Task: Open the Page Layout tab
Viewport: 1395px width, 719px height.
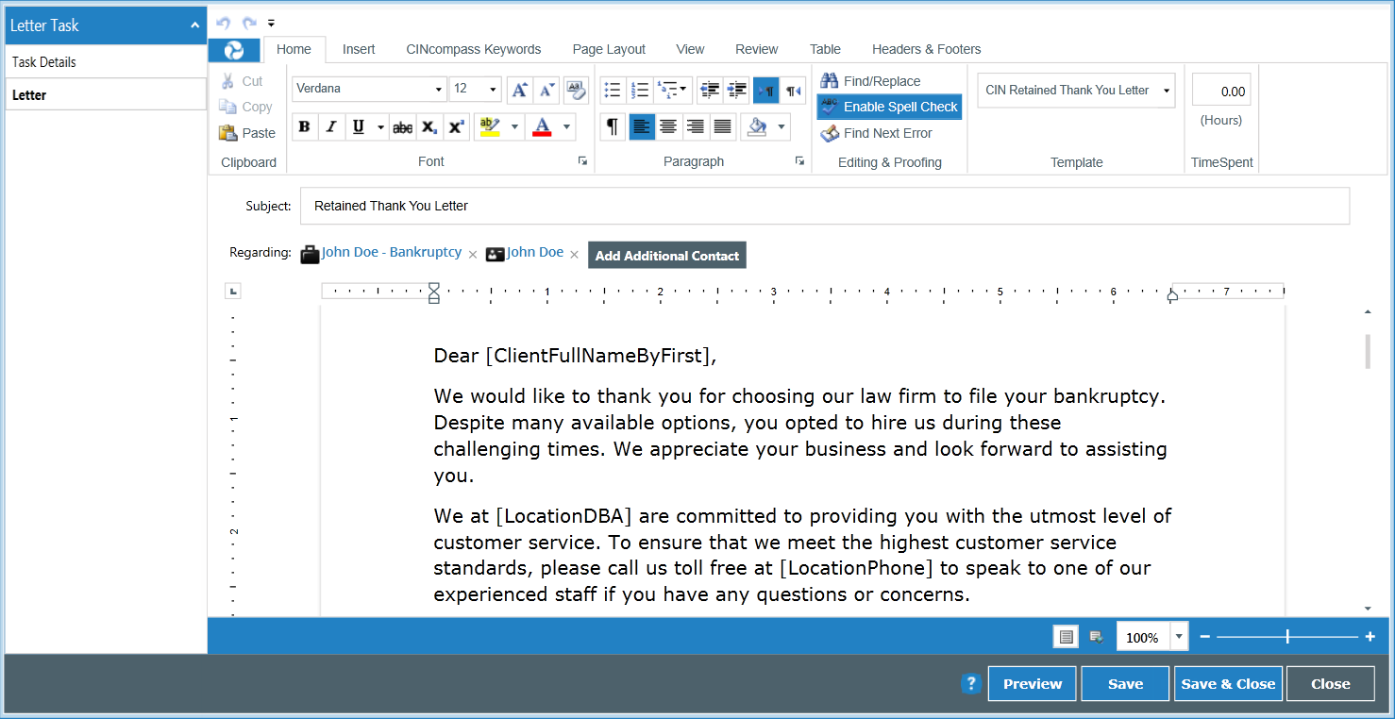Action: 609,49
